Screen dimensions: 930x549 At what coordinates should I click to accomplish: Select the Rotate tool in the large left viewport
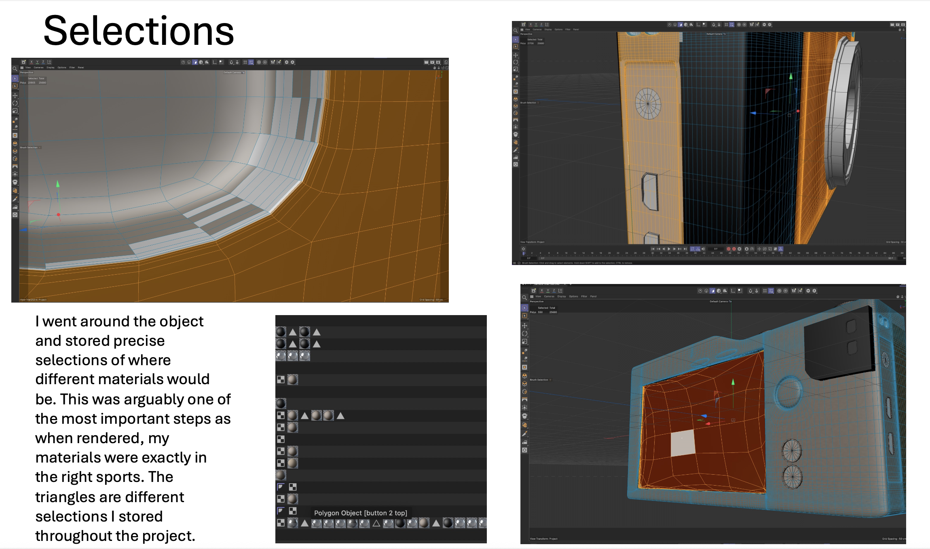pos(15,103)
